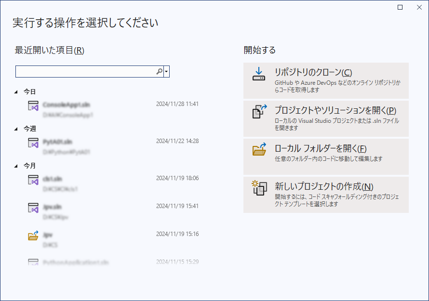429x301 pixels.
Task: Maximize the start window
Action: click(400, 7)
